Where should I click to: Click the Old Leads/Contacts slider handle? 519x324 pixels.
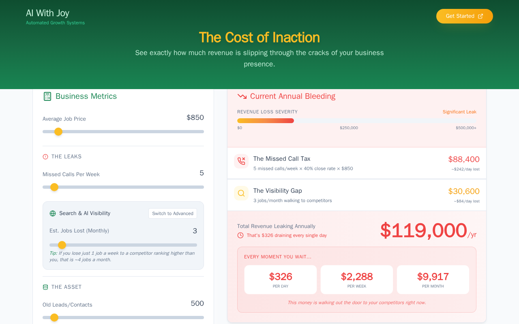tap(54, 318)
